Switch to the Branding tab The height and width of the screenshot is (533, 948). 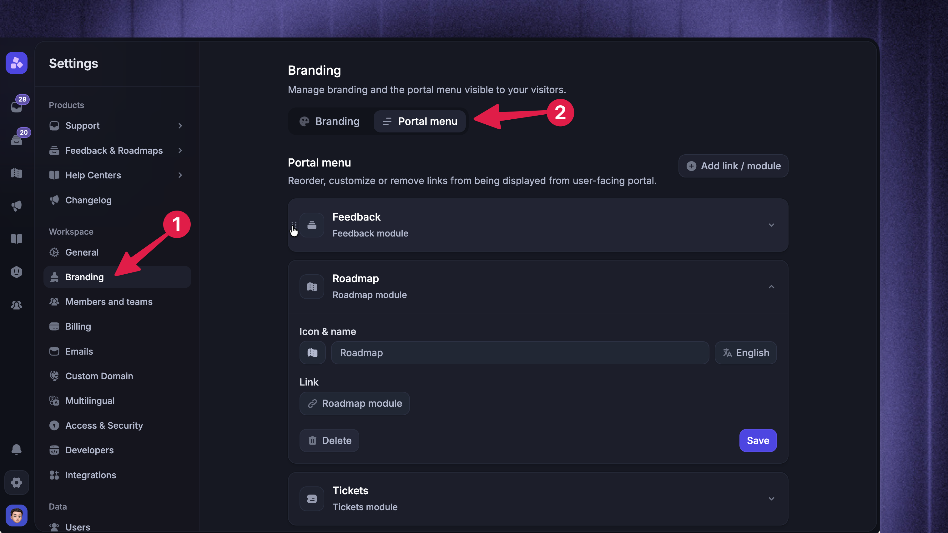[330, 122]
